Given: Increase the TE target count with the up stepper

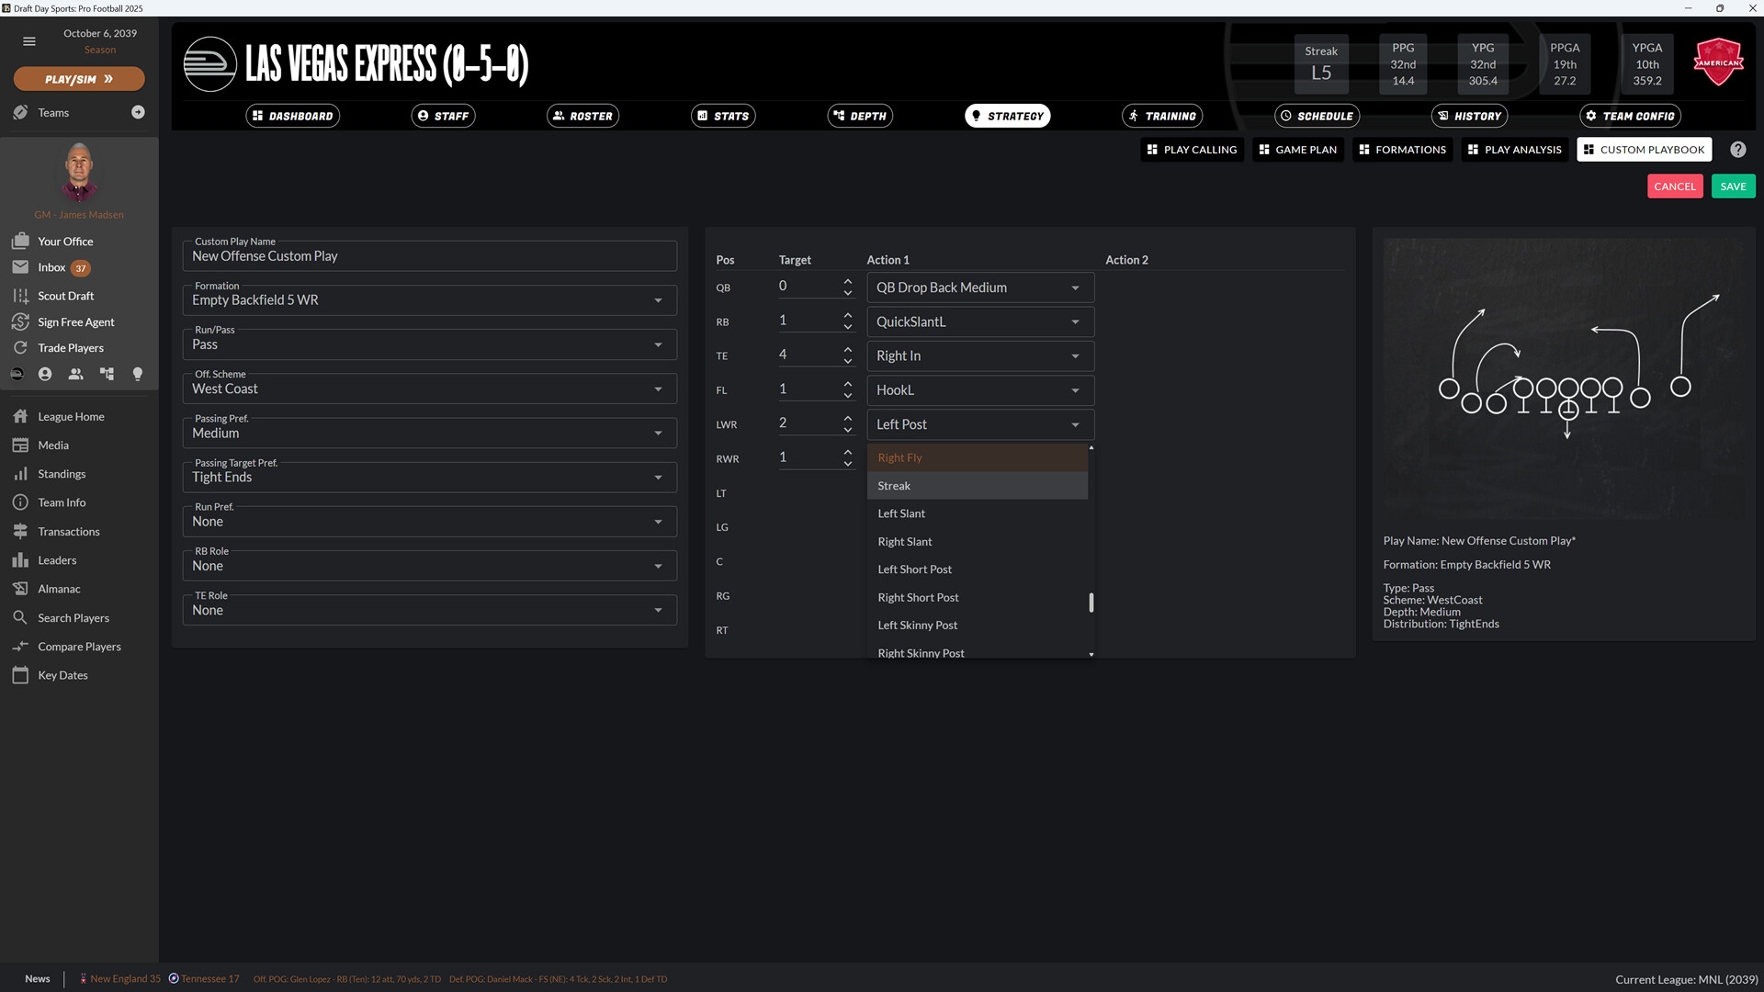Looking at the screenshot, I should [846, 348].
